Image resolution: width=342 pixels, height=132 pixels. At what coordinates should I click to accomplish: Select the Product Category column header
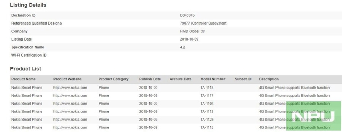(113, 79)
